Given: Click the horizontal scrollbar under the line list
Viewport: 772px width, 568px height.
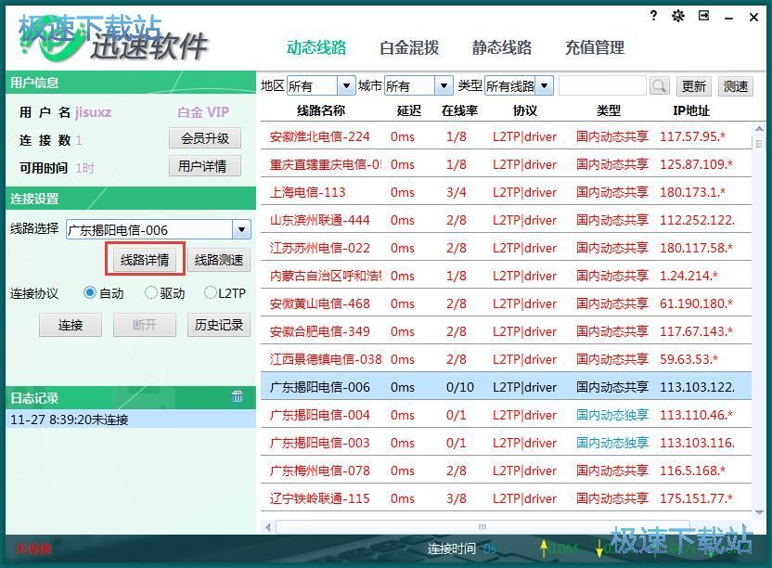Looking at the screenshot, I should 482,526.
